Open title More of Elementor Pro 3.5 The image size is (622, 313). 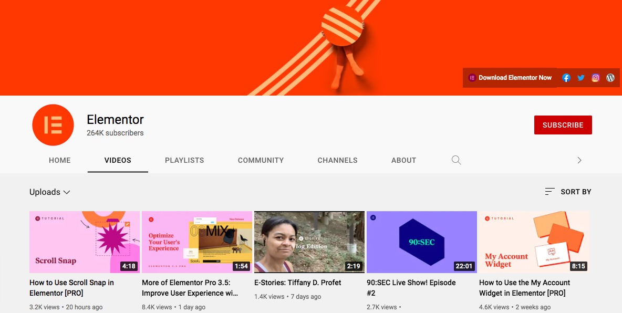[190, 288]
